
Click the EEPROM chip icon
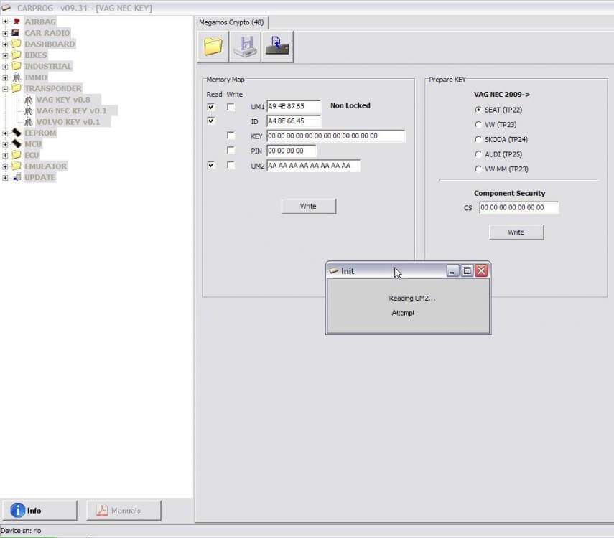coord(17,133)
